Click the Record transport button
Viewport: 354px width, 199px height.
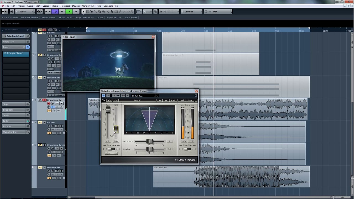coord(76,12)
